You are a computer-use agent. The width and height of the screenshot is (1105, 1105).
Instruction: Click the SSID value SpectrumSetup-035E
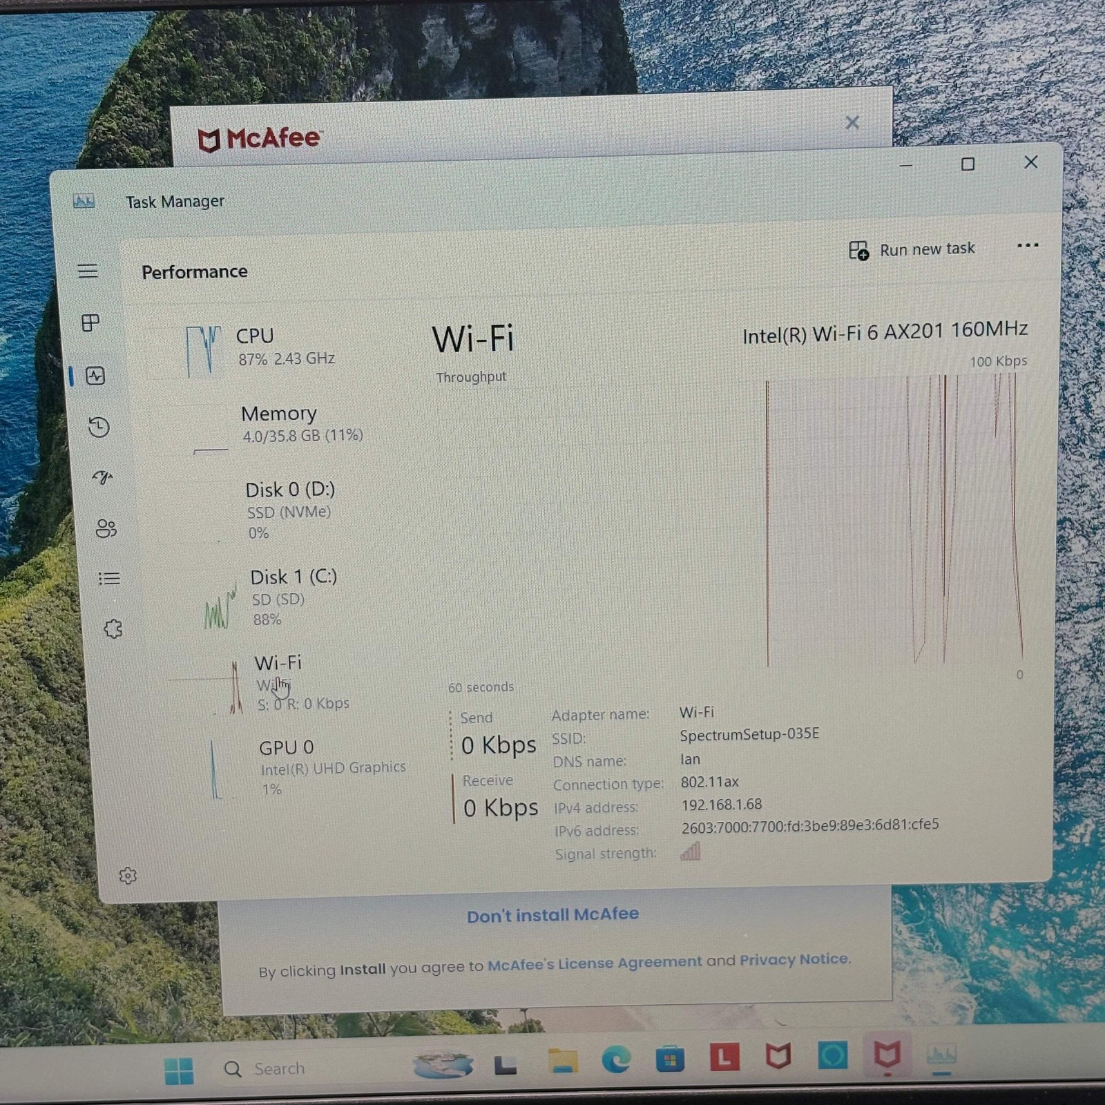click(749, 734)
